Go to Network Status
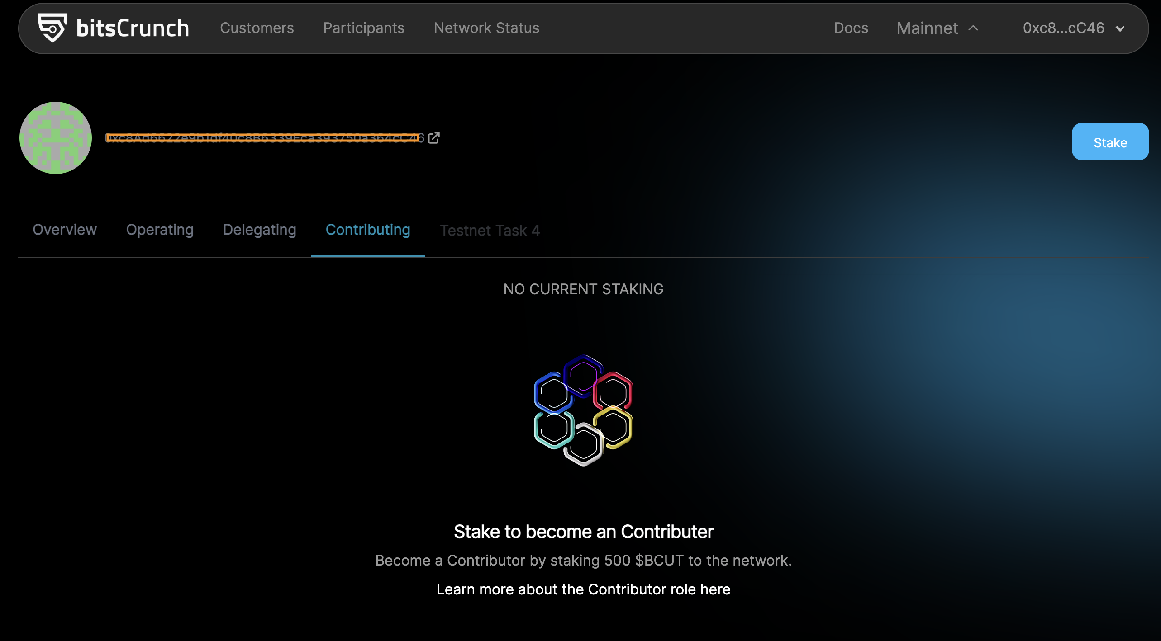 pyautogui.click(x=486, y=28)
